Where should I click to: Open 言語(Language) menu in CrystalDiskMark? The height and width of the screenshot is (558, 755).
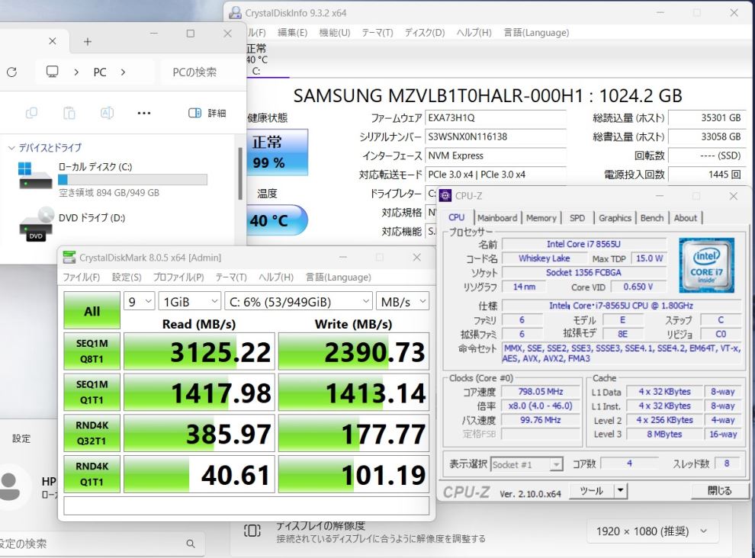(x=339, y=277)
